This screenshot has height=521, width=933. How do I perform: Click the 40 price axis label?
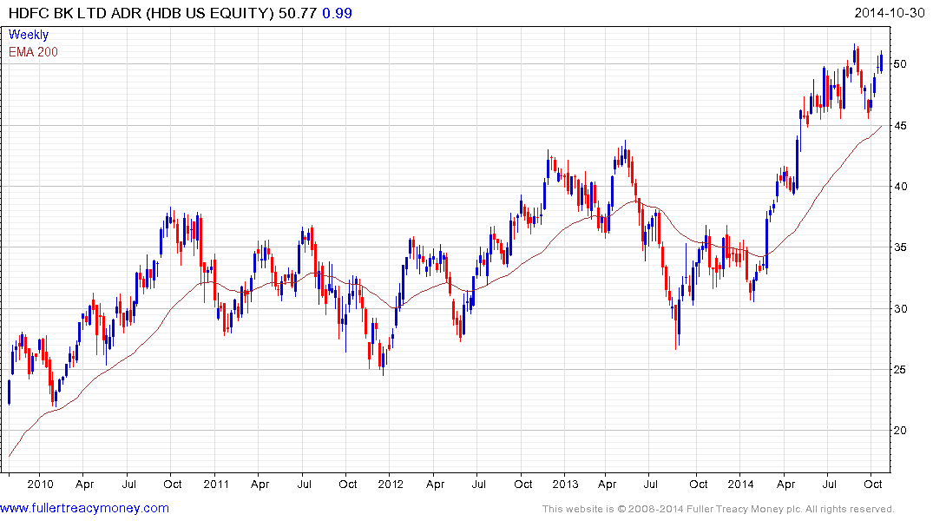(900, 187)
